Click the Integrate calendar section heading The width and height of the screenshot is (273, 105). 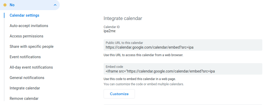point(123,18)
